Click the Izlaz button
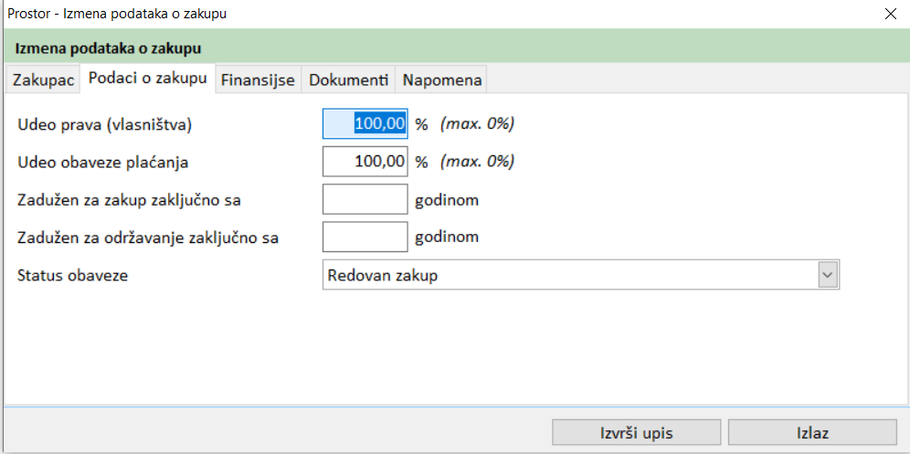This screenshot has width=910, height=454. click(811, 433)
